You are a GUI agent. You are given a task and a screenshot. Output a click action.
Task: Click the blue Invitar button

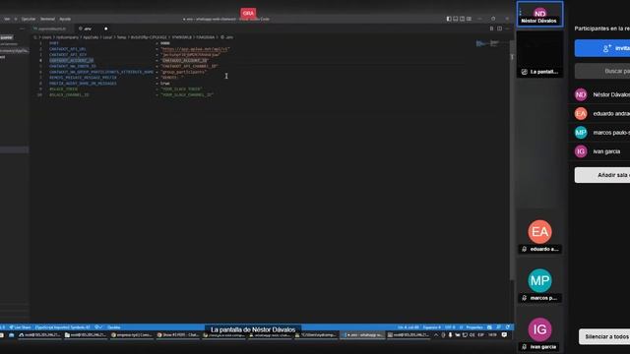point(602,48)
